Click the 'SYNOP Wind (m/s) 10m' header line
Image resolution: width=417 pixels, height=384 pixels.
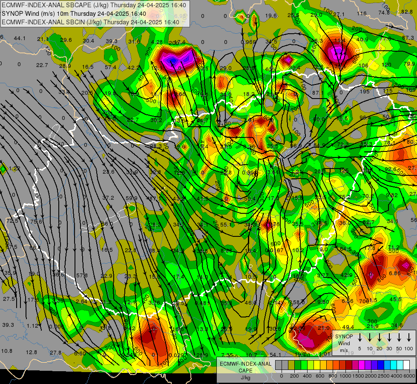point(74,14)
